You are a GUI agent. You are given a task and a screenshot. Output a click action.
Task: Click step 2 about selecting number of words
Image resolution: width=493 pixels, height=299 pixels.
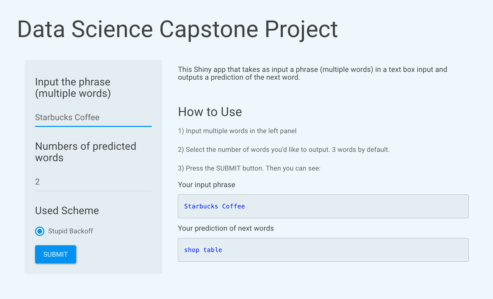[284, 149]
